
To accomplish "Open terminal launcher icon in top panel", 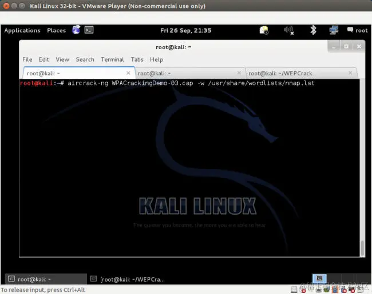I will [x=89, y=30].
